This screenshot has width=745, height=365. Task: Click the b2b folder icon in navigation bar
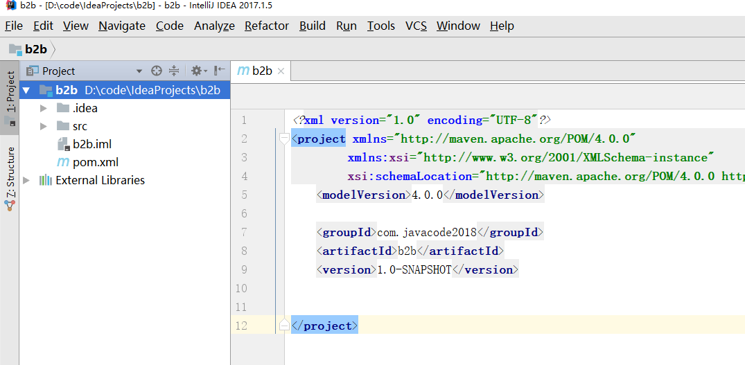point(15,48)
